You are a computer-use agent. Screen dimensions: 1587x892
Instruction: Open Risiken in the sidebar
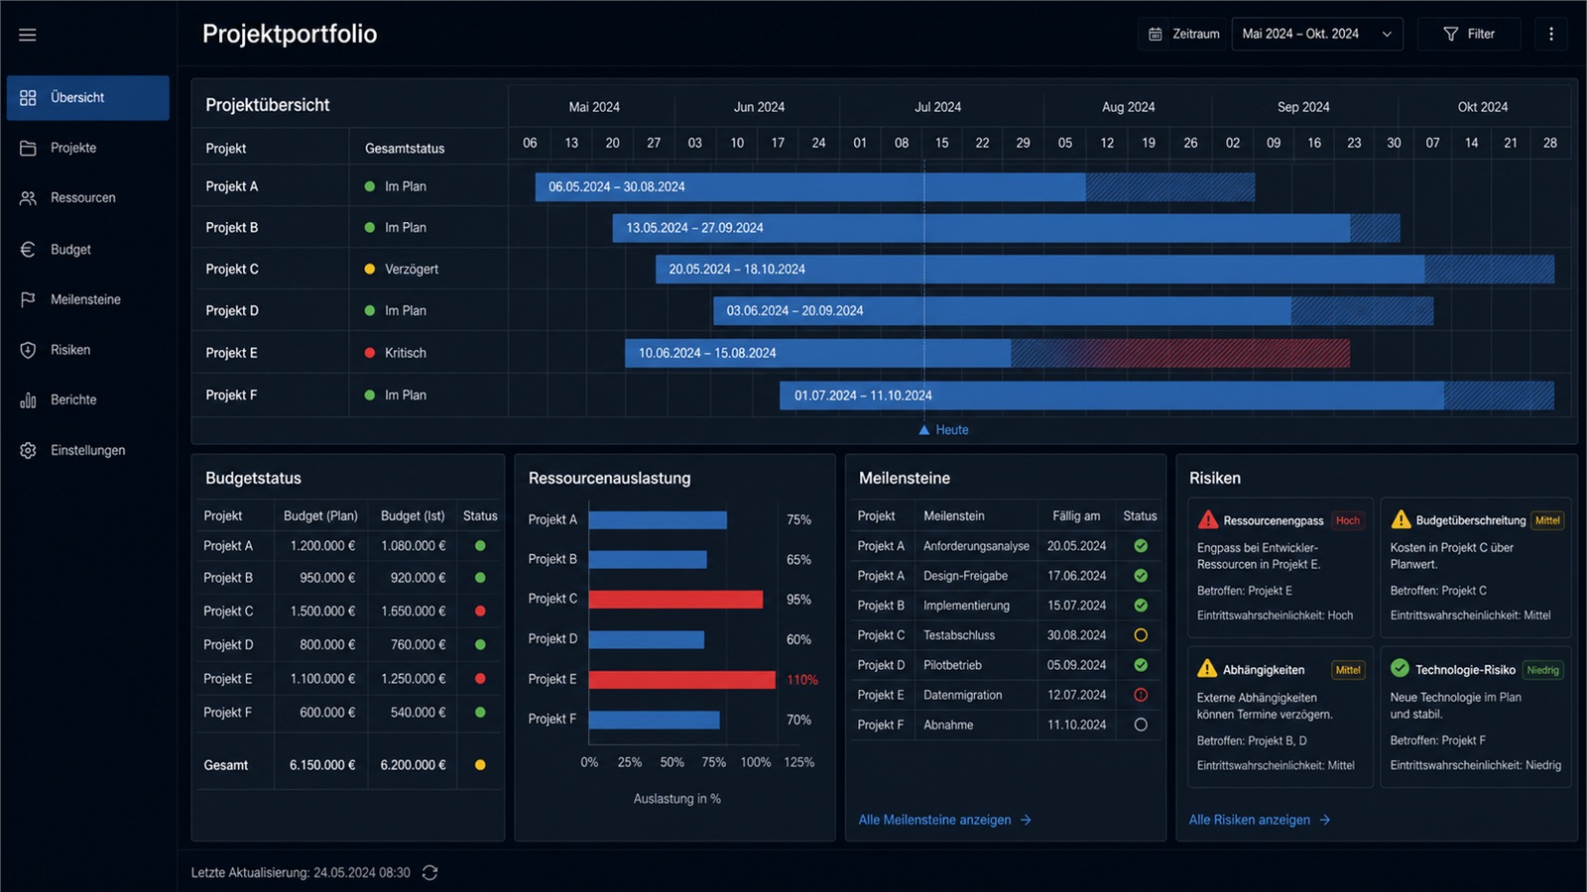click(88, 350)
